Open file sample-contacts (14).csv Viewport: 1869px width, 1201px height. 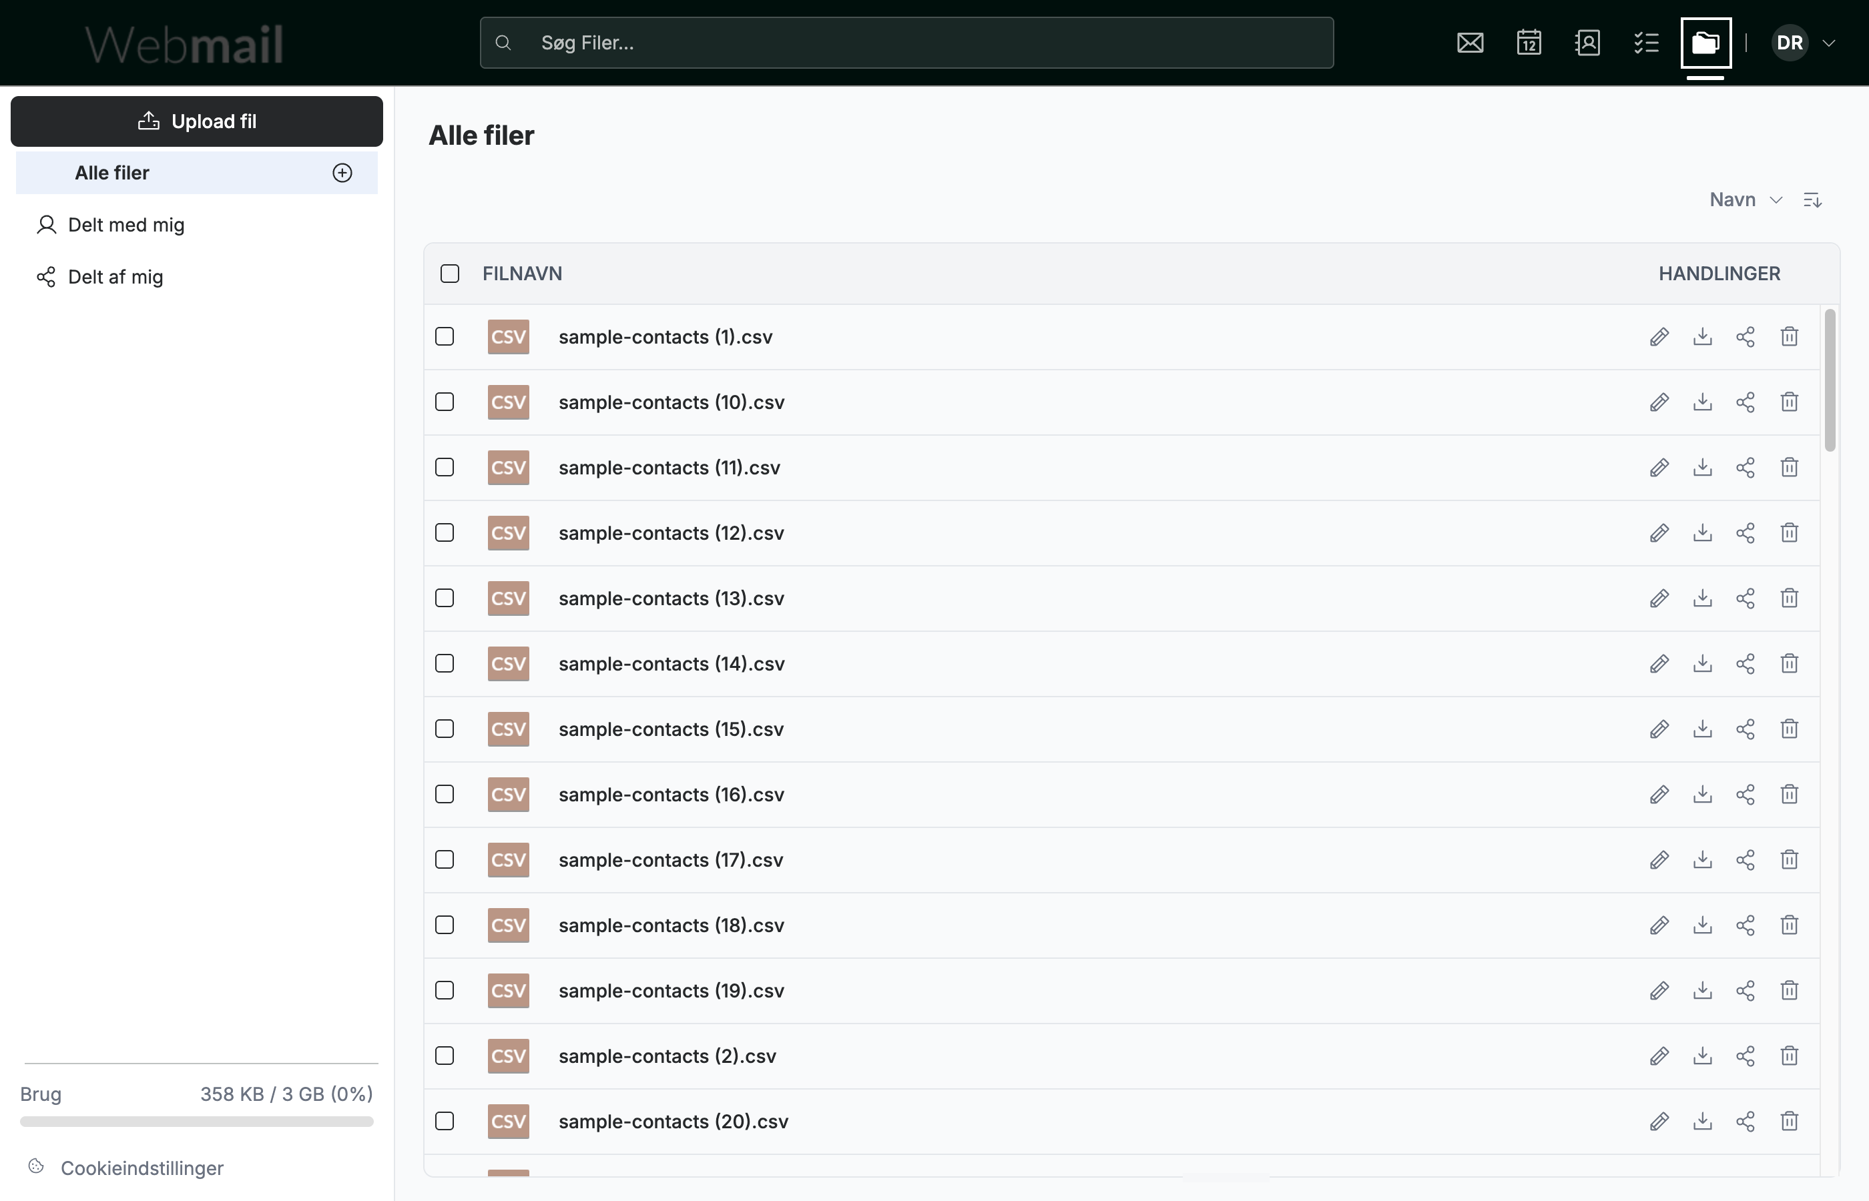click(x=672, y=665)
